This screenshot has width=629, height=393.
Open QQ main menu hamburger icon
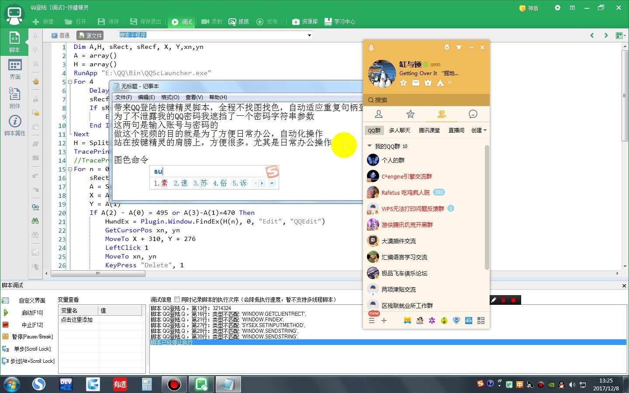coord(372,321)
